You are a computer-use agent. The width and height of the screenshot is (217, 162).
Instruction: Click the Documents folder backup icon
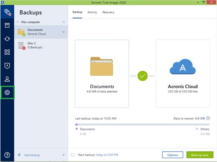pos(21,32)
